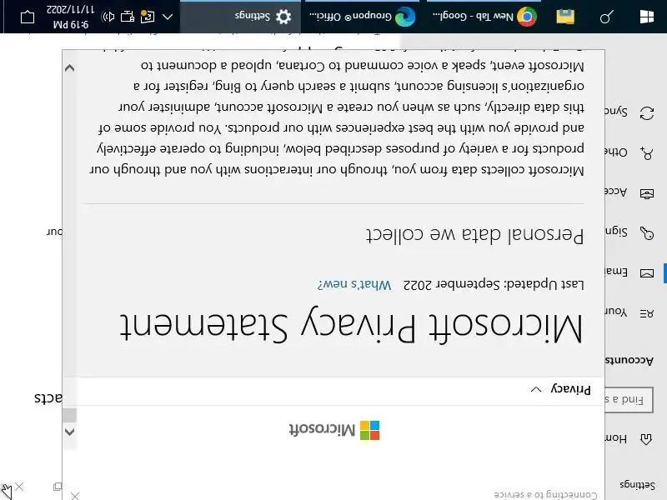
Task: Launch File Explorer from taskbar
Action: pyautogui.click(x=565, y=17)
